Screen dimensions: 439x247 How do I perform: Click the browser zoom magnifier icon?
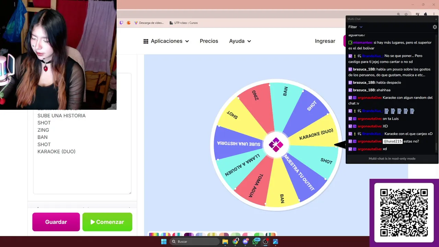coord(399,14)
